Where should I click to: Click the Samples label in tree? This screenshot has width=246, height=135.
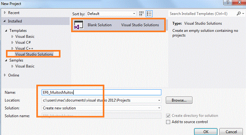click(16, 60)
